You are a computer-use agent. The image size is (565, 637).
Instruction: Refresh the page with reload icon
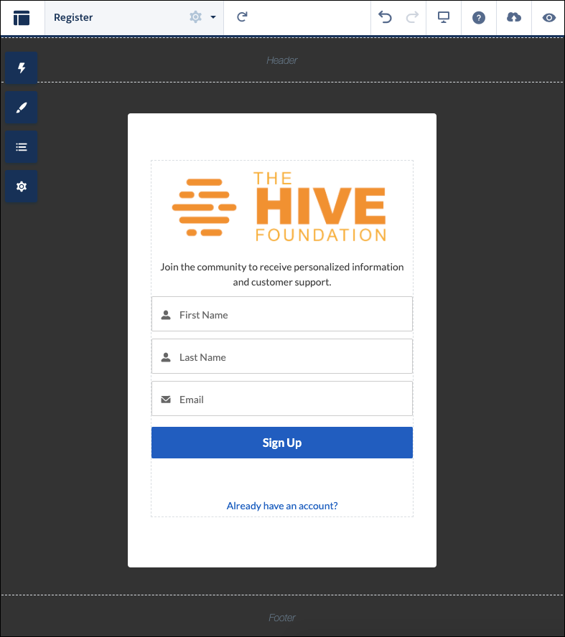(242, 17)
